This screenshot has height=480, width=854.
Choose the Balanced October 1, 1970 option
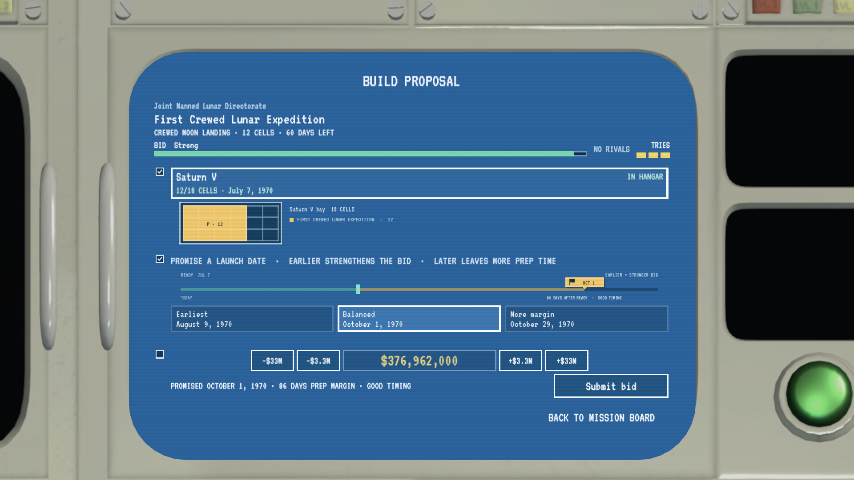click(419, 319)
